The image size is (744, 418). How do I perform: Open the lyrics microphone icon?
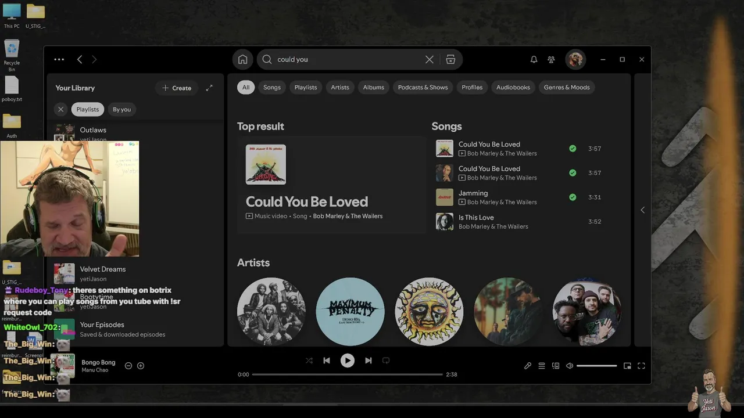click(528, 366)
